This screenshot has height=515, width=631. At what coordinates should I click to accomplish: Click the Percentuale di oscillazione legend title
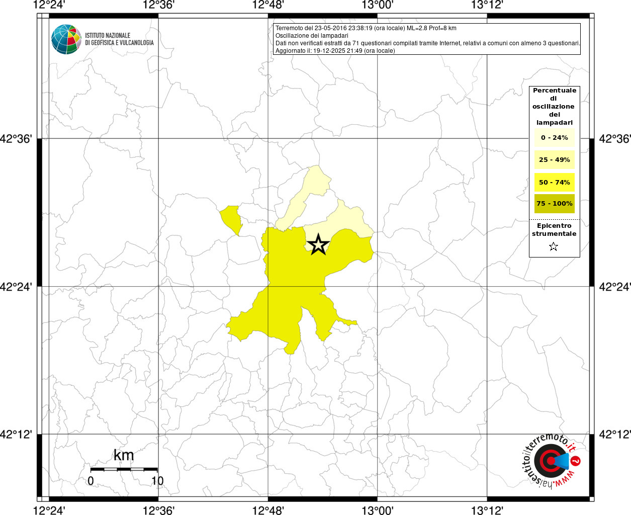(x=554, y=107)
